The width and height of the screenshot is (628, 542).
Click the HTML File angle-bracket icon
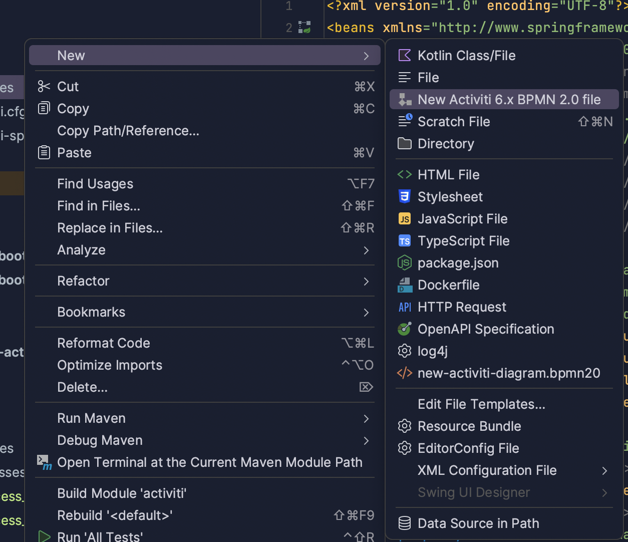click(x=405, y=174)
